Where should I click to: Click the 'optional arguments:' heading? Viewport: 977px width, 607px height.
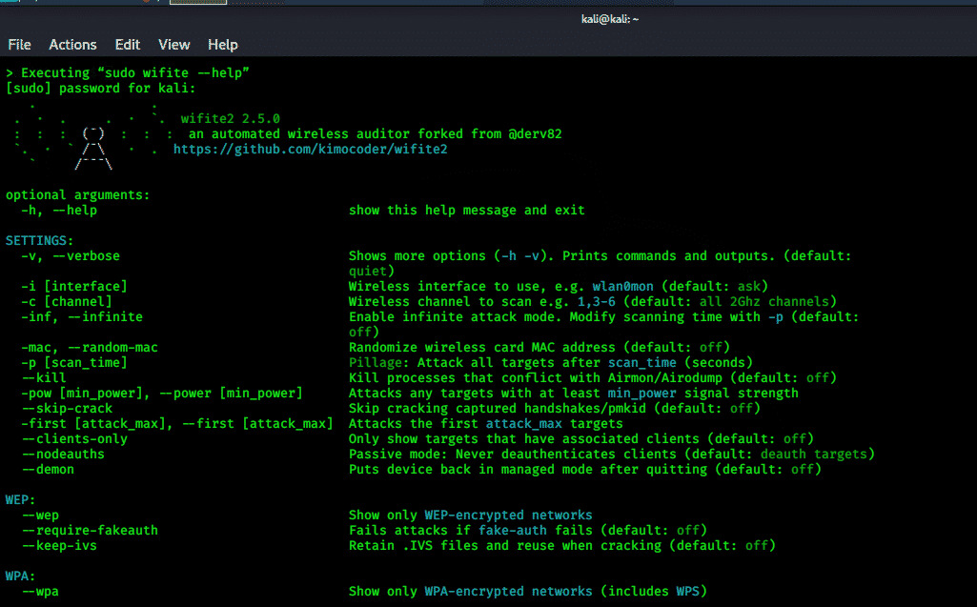pos(78,195)
